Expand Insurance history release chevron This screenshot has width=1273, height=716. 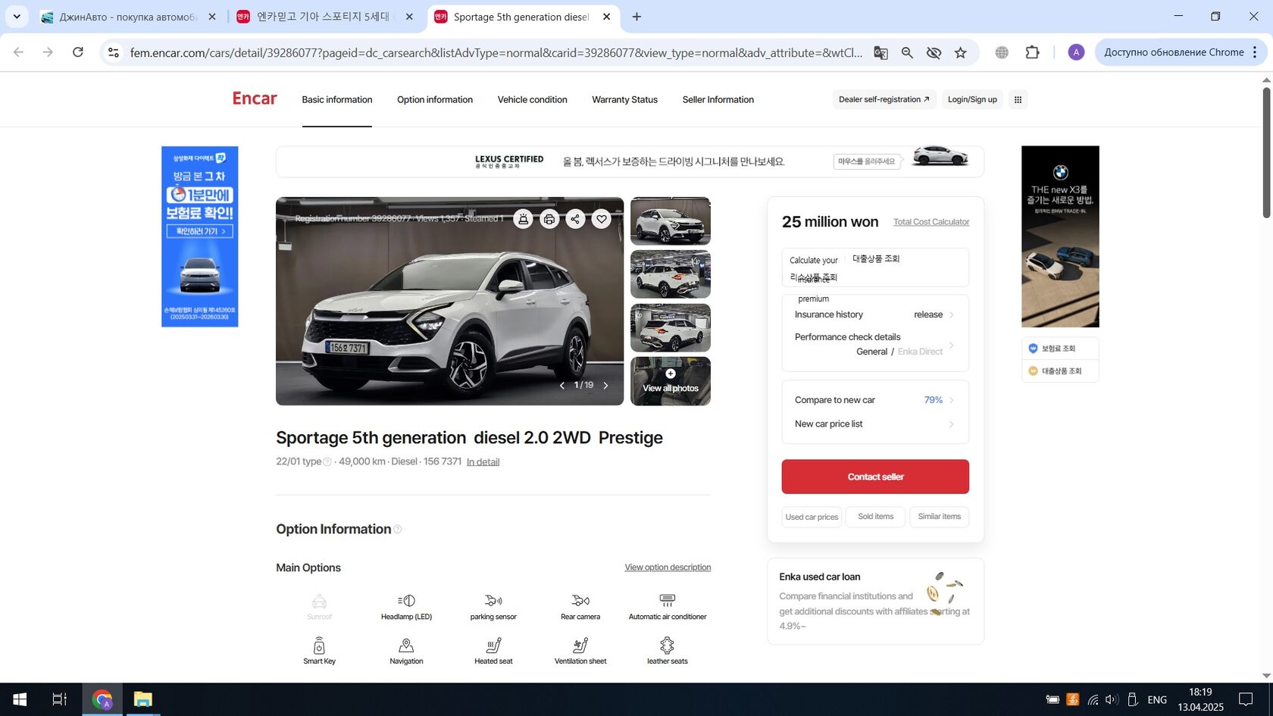952,315
